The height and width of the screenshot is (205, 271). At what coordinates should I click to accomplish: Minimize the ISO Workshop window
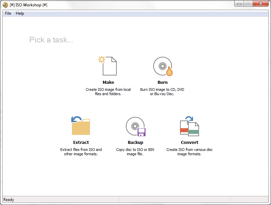[x=239, y=4]
